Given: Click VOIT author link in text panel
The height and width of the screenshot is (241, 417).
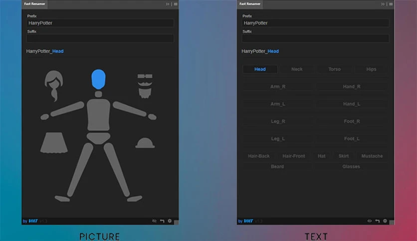Looking at the screenshot, I should [248, 221].
